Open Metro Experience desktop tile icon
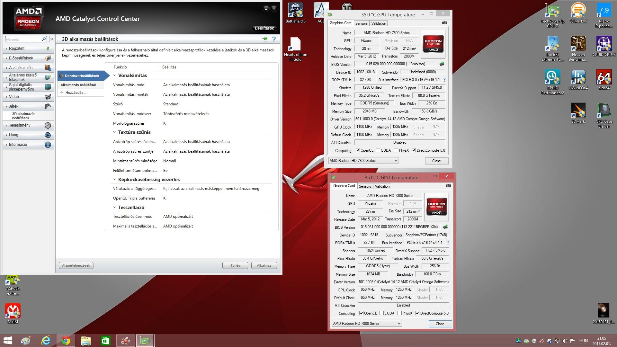Viewport: 617px width, 347px height. 604,15
